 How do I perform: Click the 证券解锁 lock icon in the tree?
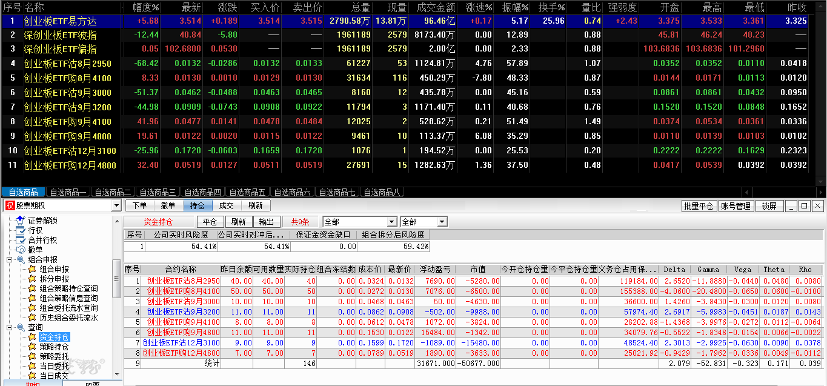point(20,221)
